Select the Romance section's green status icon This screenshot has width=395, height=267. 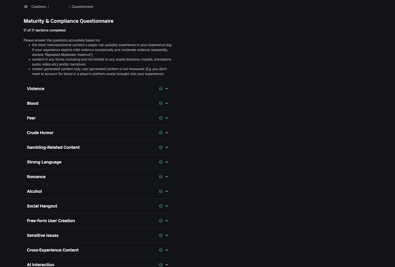(160, 177)
